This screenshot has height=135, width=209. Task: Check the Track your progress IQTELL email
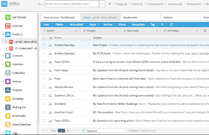(x=44, y=62)
